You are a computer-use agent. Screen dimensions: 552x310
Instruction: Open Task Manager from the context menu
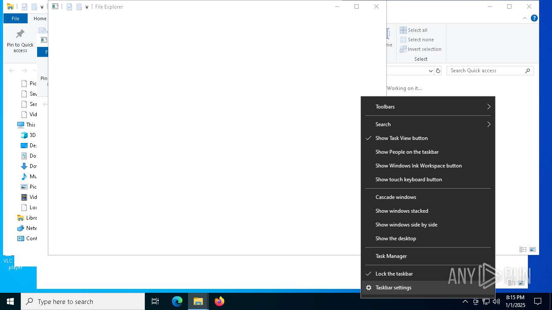pos(428,256)
